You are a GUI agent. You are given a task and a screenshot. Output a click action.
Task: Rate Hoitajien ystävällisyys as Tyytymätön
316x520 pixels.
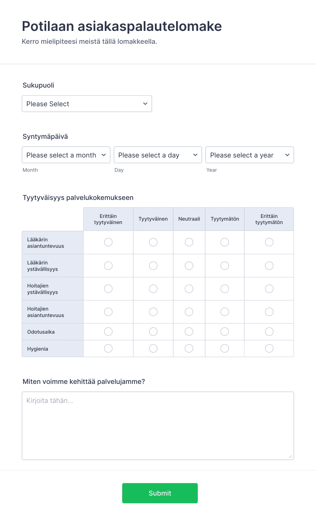click(225, 289)
